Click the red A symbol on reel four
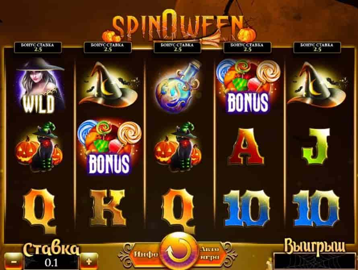358x270 pixels. click(x=246, y=146)
